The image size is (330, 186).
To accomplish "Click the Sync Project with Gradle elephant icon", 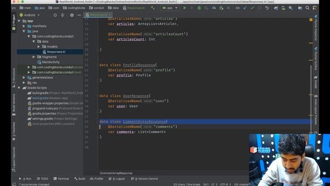I will coord(276,8).
